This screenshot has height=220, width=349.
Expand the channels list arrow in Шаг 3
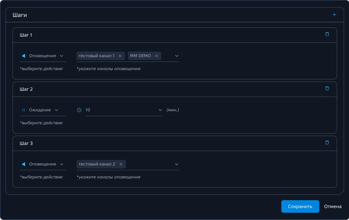pos(177,164)
